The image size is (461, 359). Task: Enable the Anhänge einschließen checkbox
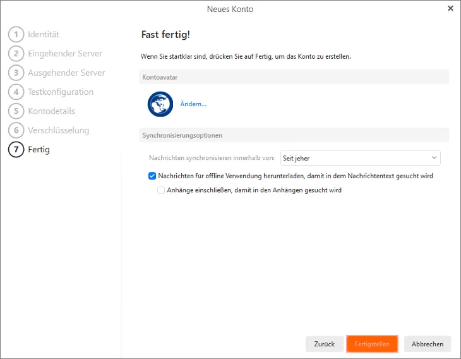(x=161, y=190)
